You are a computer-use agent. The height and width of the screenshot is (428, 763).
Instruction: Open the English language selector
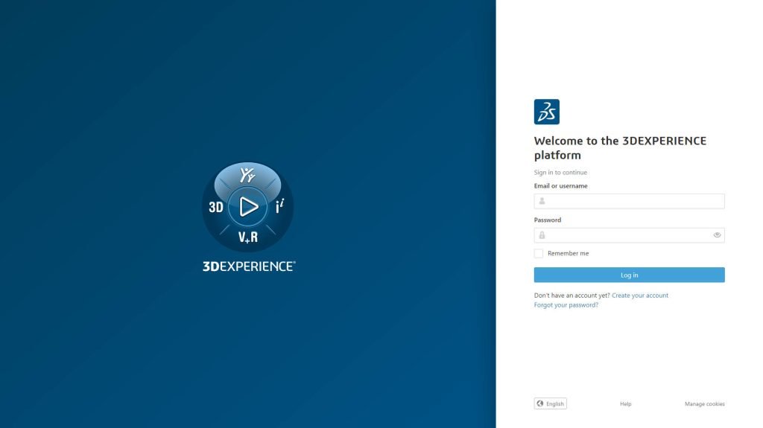[x=551, y=403]
